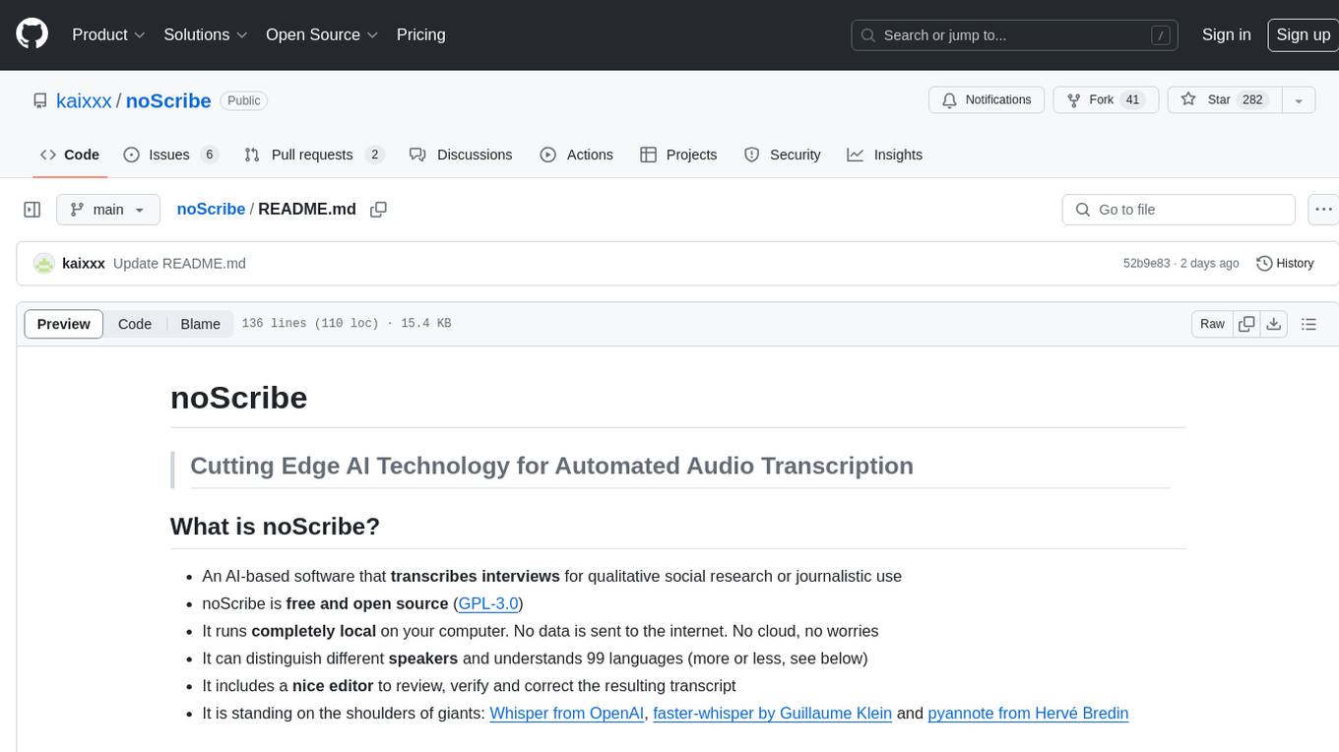Switch to the Pull requests tab
The width and height of the screenshot is (1339, 752).
[313, 155]
